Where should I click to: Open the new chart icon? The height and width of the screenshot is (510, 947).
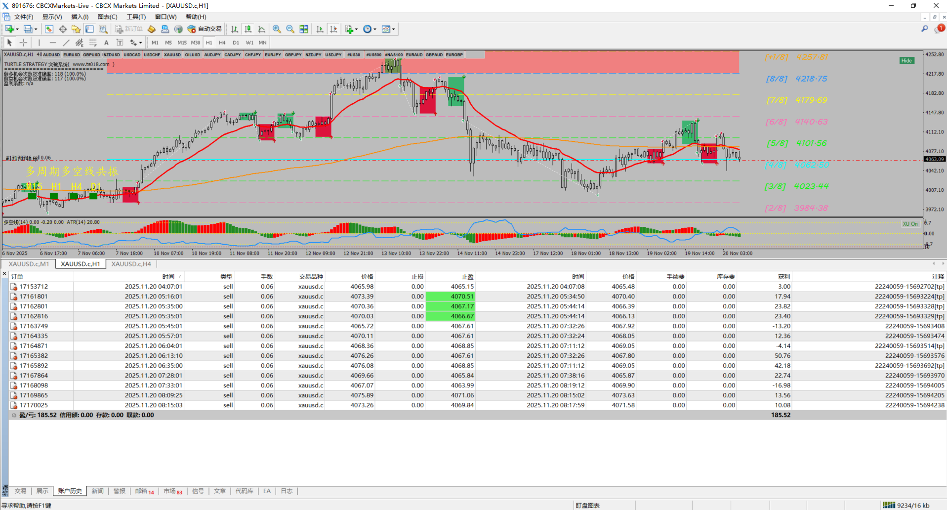click(x=9, y=29)
